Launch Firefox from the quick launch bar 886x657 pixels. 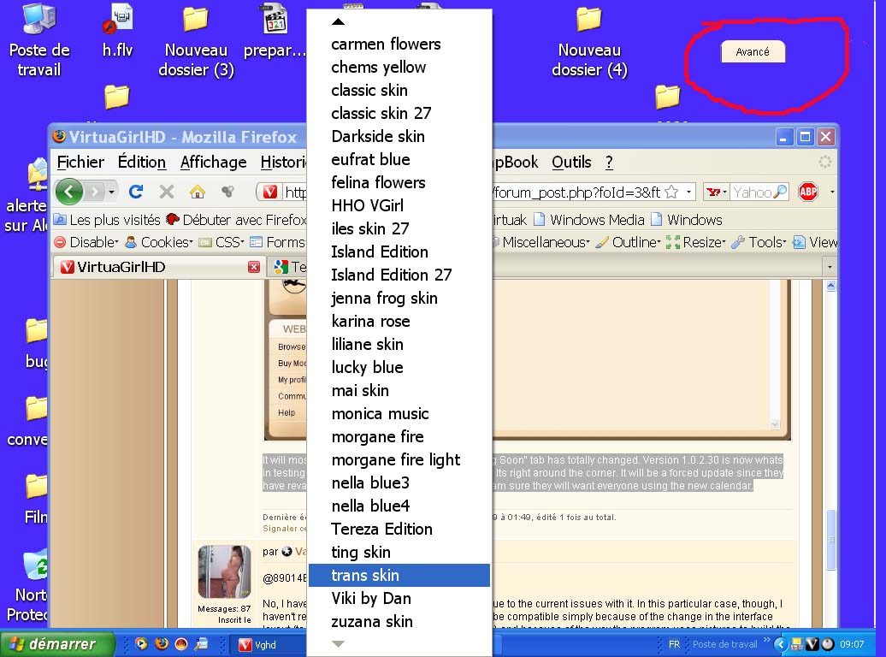click(x=162, y=644)
